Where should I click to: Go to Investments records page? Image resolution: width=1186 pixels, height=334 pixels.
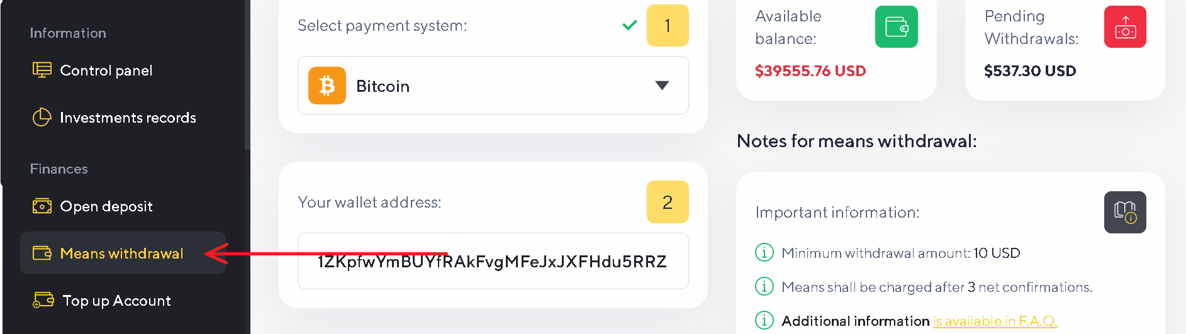128,118
